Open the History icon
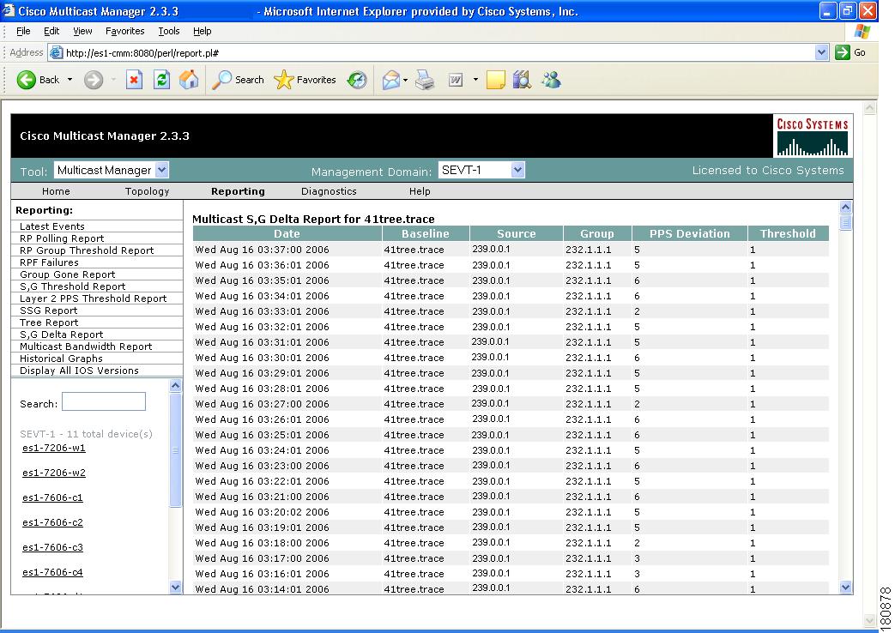Viewport: 895px width, 633px height. pyautogui.click(x=357, y=80)
